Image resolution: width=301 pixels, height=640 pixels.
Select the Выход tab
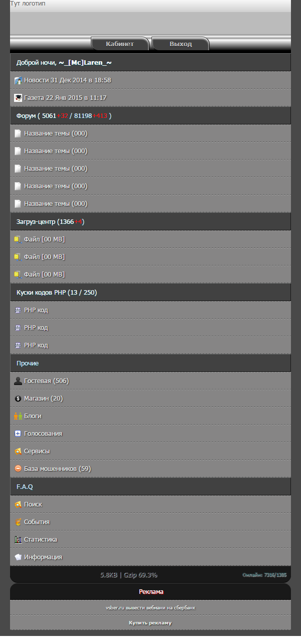point(181,44)
